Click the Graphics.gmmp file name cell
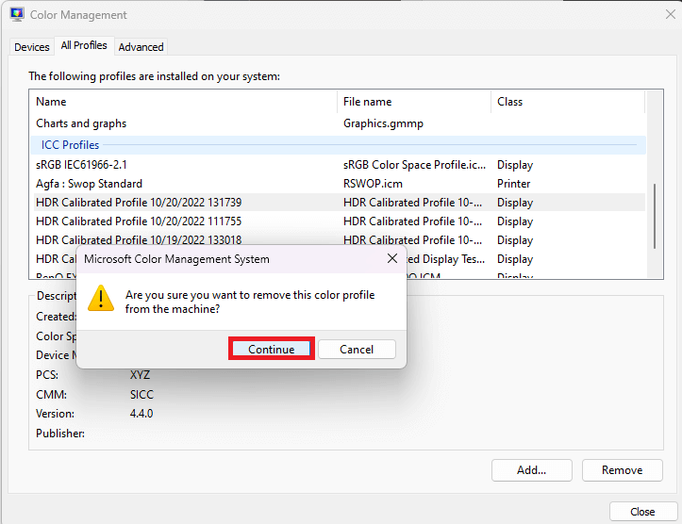The image size is (682, 524). click(383, 123)
